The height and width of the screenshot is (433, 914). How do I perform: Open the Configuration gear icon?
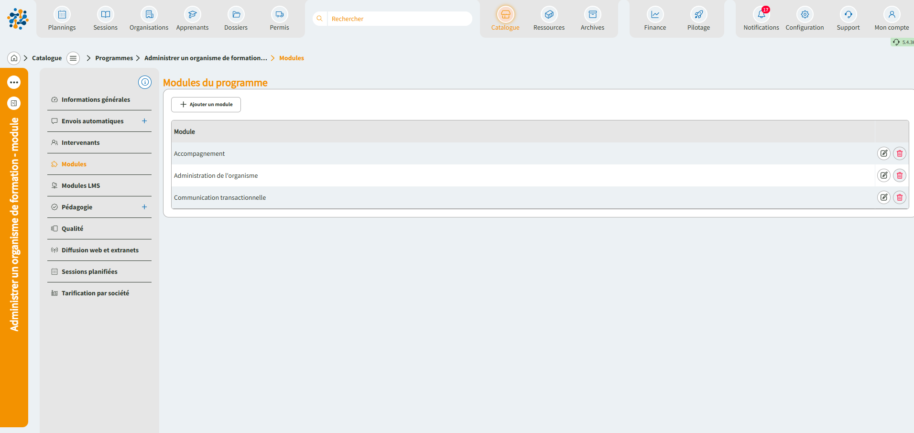click(x=805, y=15)
